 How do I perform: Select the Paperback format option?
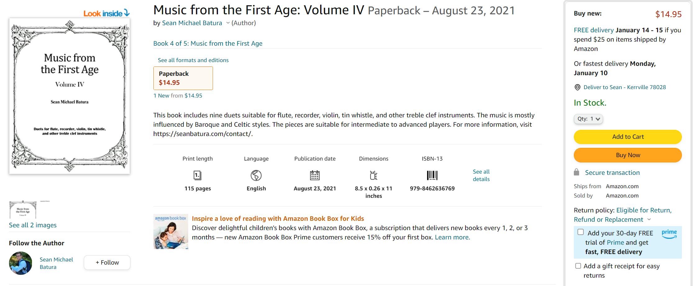[x=183, y=78]
